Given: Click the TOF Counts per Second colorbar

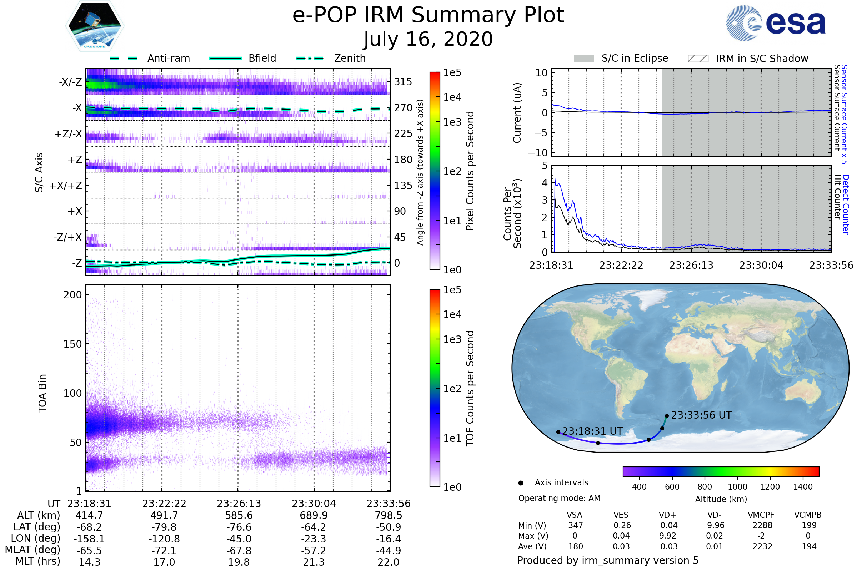Looking at the screenshot, I should [435, 388].
